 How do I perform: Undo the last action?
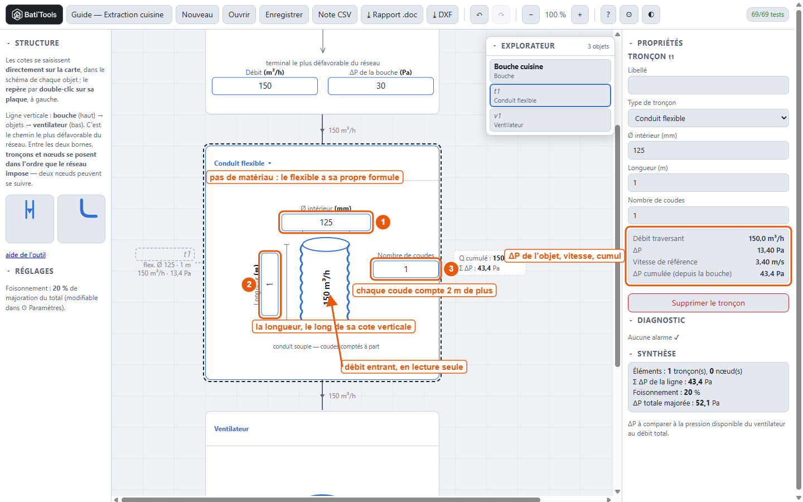click(479, 15)
